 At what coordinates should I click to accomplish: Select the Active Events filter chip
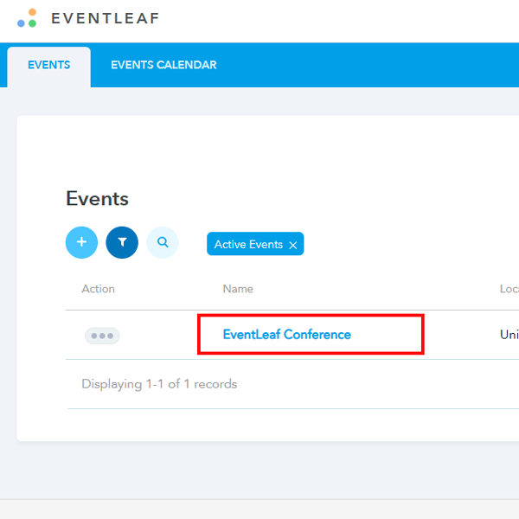click(247, 245)
